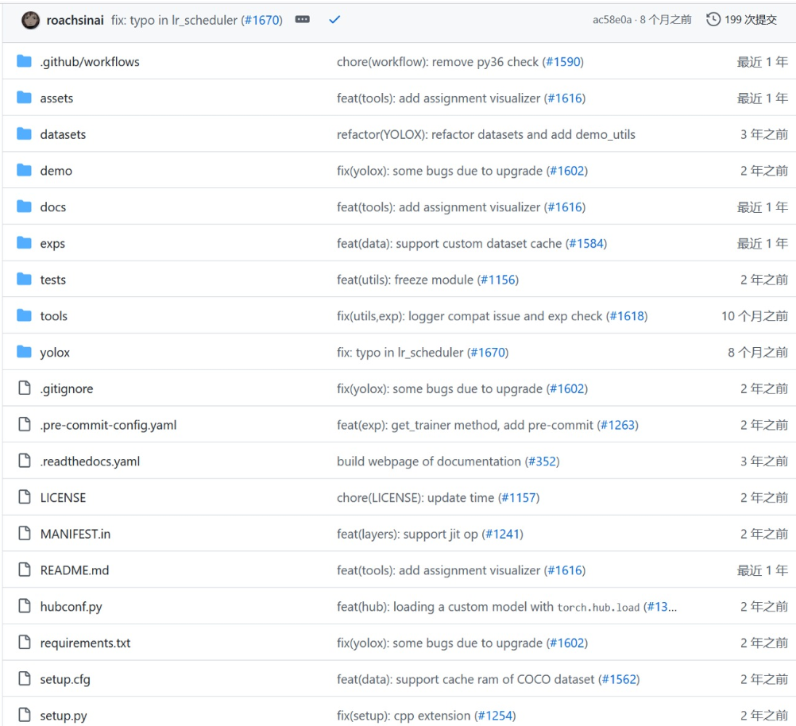
Task: Click the exps folder icon
Action: (25, 244)
